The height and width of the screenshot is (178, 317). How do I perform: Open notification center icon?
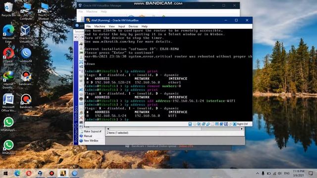click(311, 174)
